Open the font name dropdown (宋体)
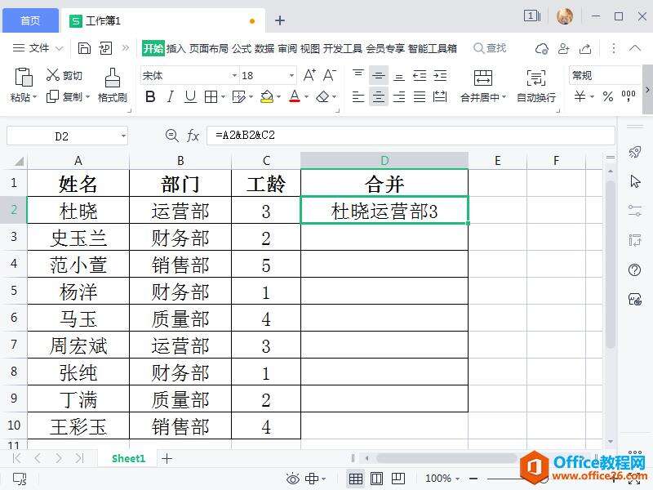 [233, 75]
